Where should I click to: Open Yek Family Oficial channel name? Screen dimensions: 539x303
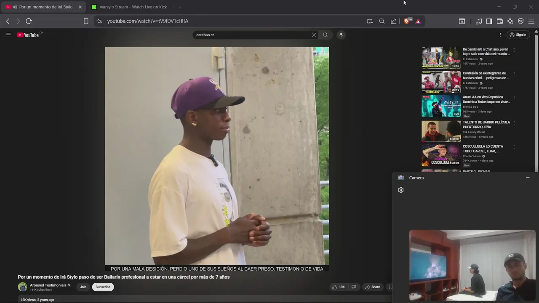click(x=473, y=132)
